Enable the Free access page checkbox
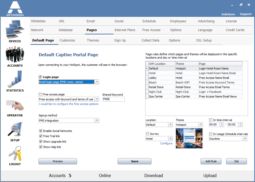Screen dimensions: 255x182 point(40,94)
